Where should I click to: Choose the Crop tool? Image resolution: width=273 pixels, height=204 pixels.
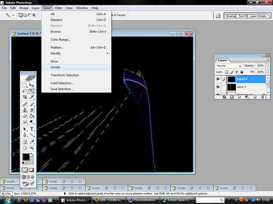tap(25, 98)
